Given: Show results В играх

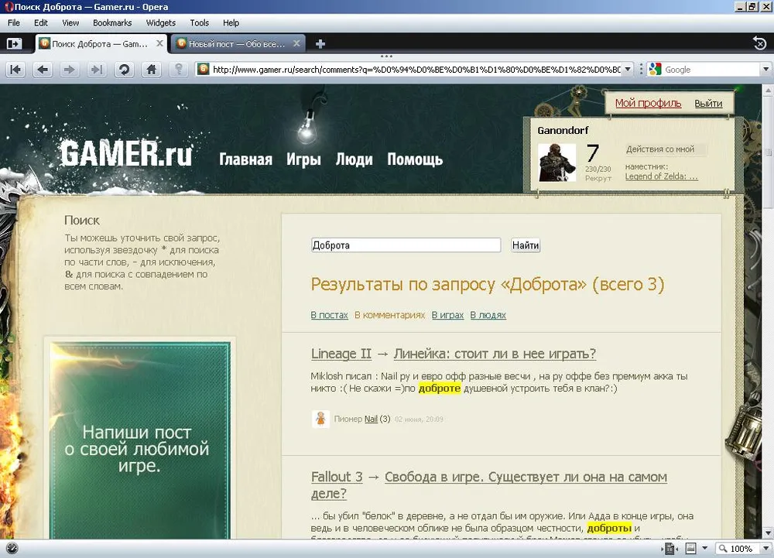Looking at the screenshot, I should click(447, 315).
